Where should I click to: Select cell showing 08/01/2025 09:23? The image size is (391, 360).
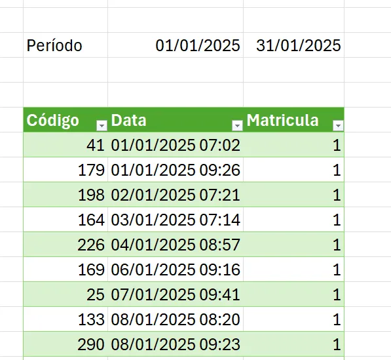coord(176,344)
